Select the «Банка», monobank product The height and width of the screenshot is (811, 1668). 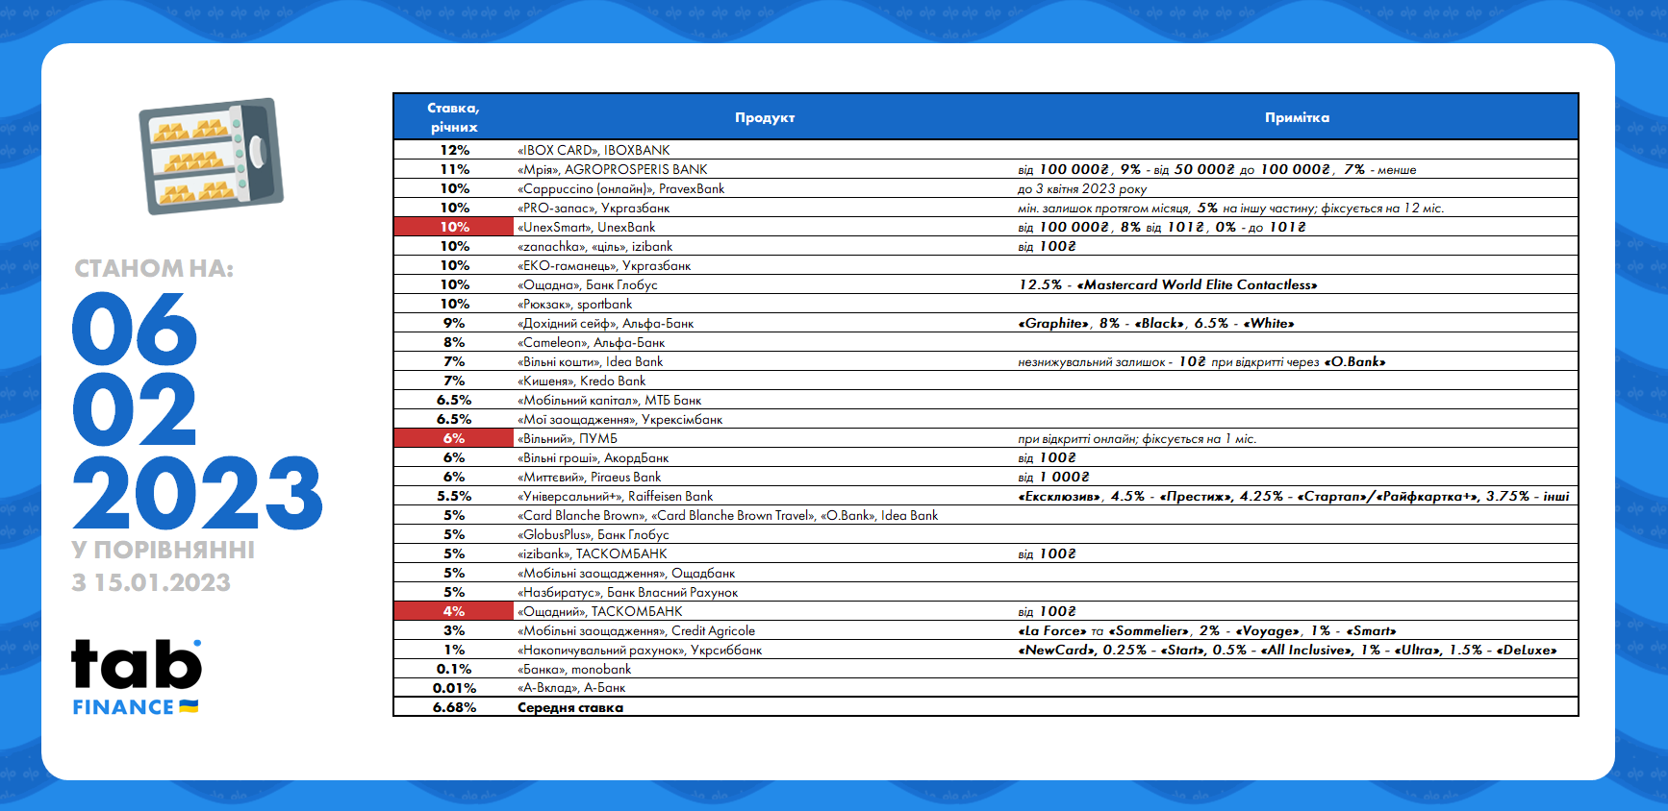pyautogui.click(x=574, y=669)
